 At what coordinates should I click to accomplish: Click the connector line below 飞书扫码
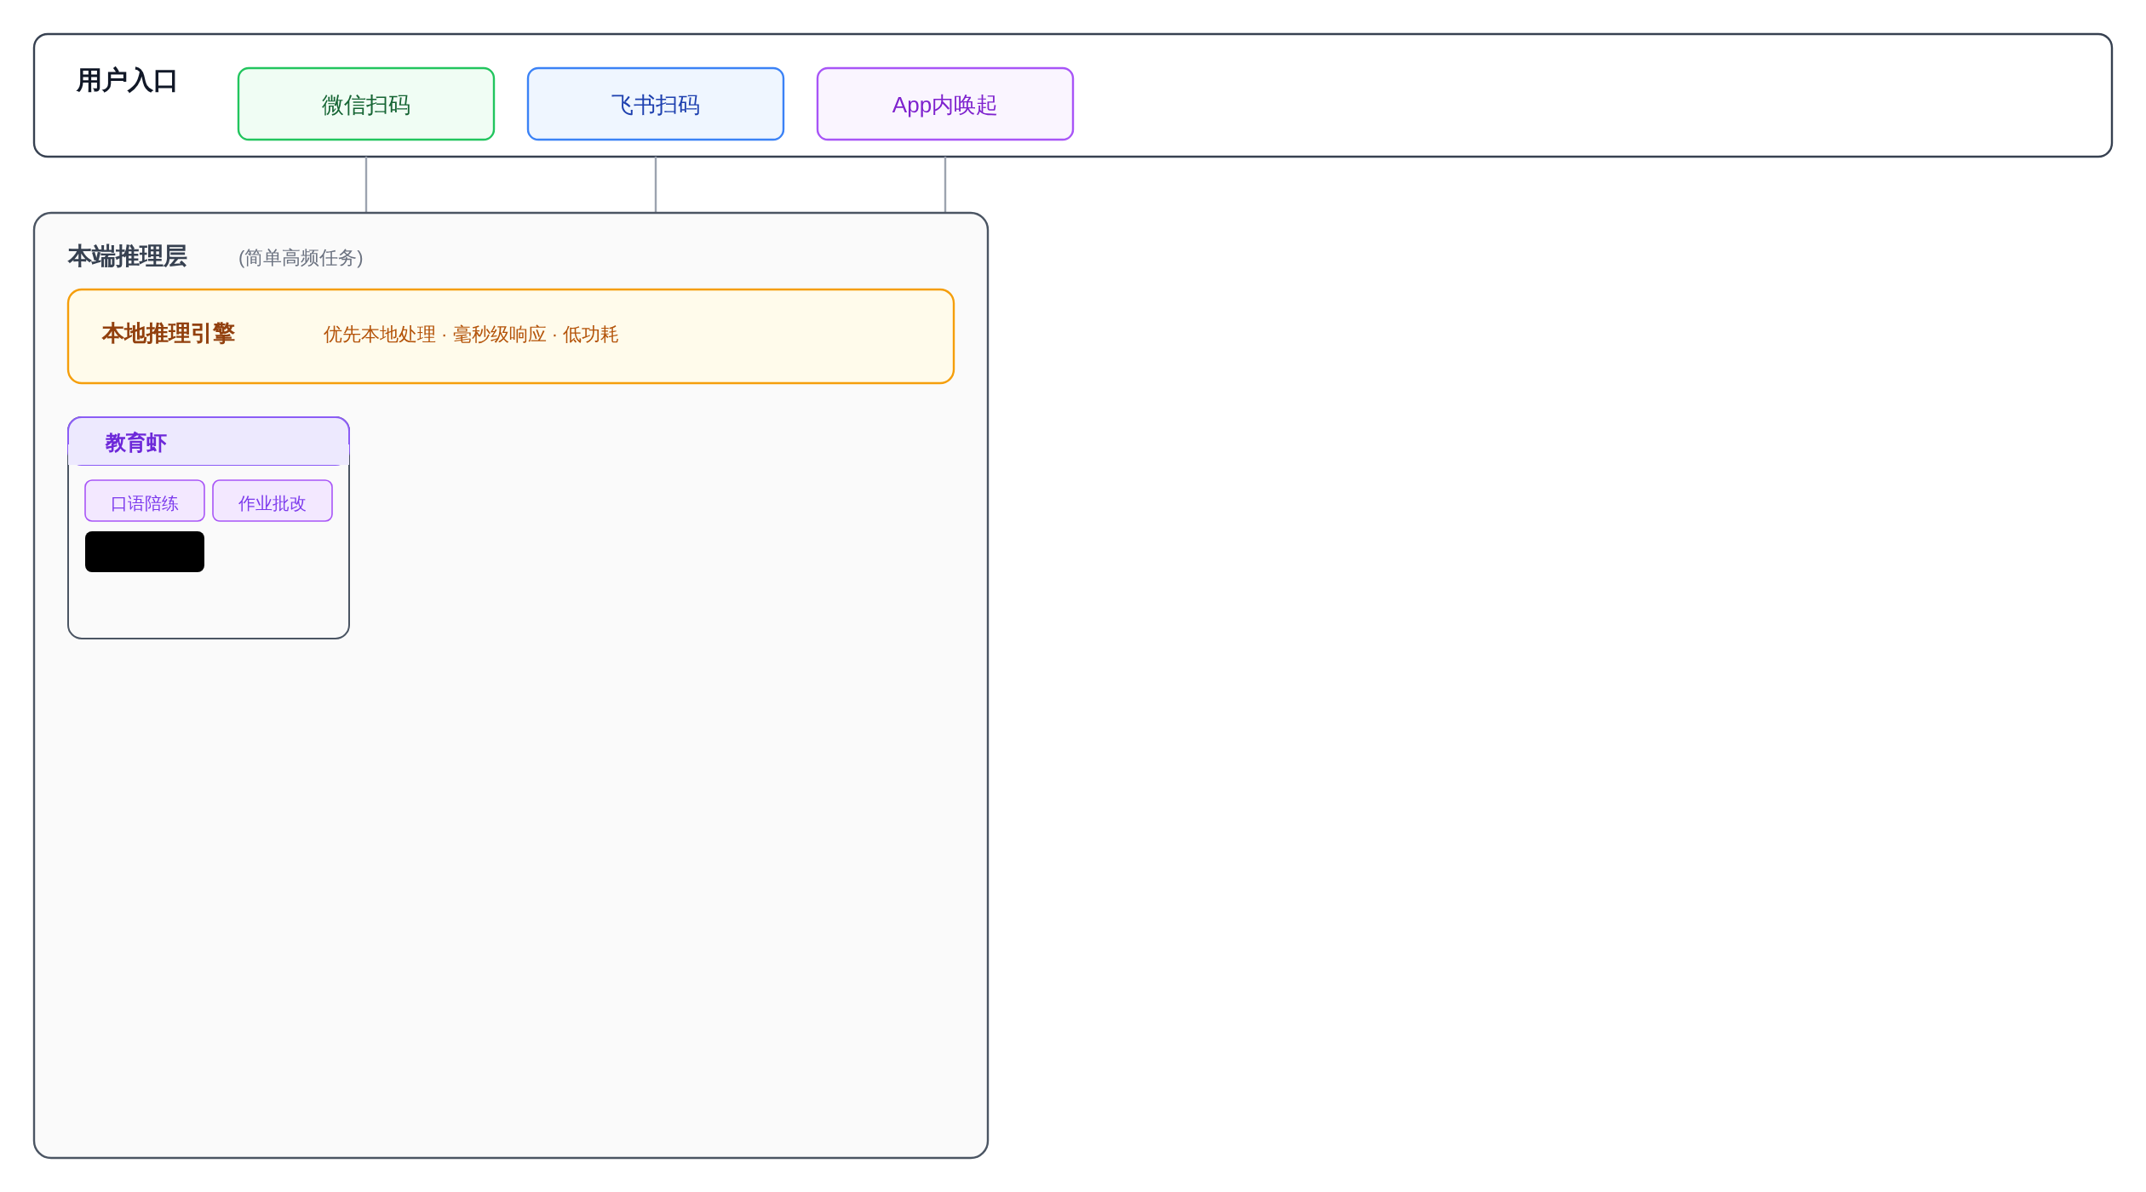pos(656,184)
